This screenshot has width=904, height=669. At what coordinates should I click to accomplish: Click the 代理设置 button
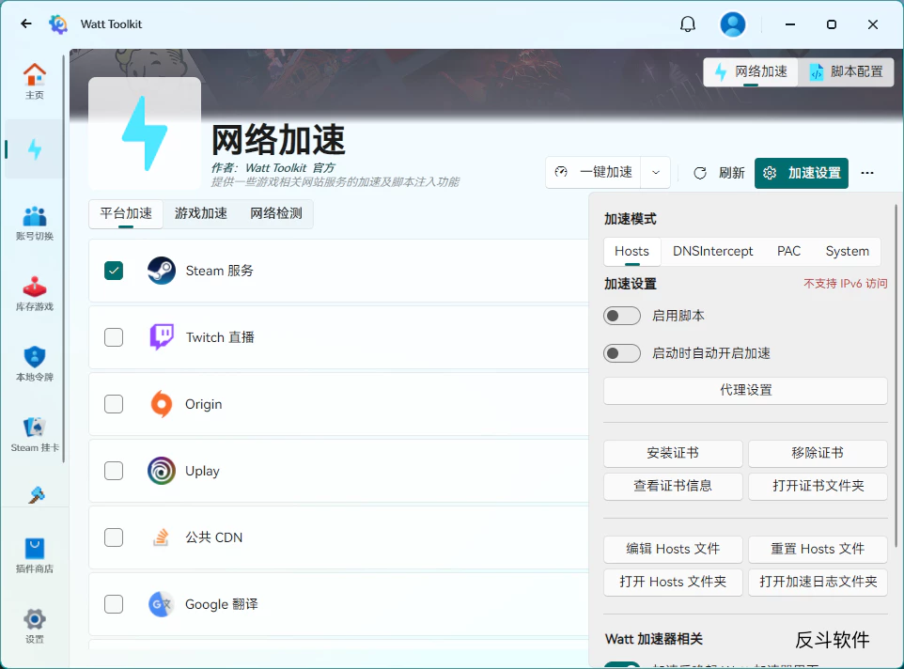tap(745, 390)
